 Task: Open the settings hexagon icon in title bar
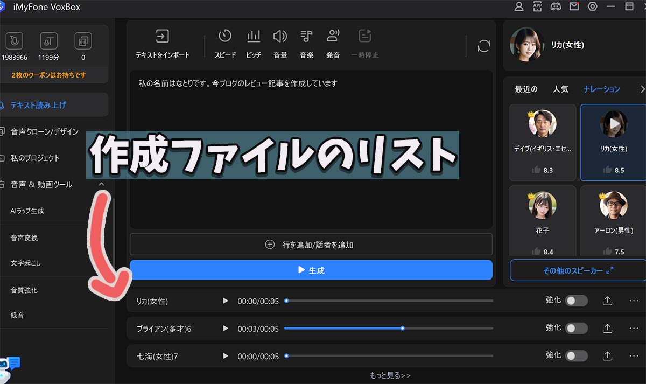(593, 6)
